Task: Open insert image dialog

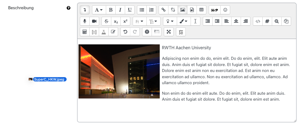Action: click(x=182, y=10)
